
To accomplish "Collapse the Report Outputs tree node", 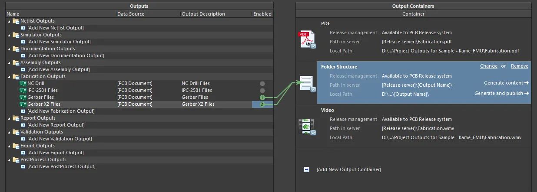I will pos(10,118).
